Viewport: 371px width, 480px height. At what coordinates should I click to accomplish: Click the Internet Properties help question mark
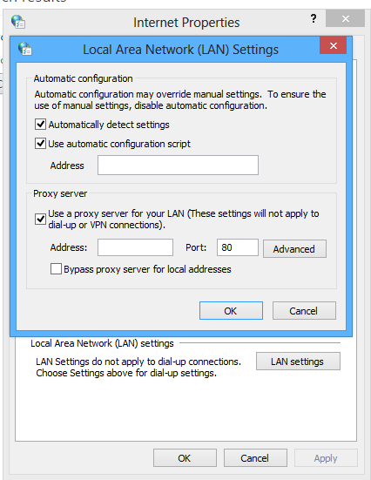click(314, 18)
